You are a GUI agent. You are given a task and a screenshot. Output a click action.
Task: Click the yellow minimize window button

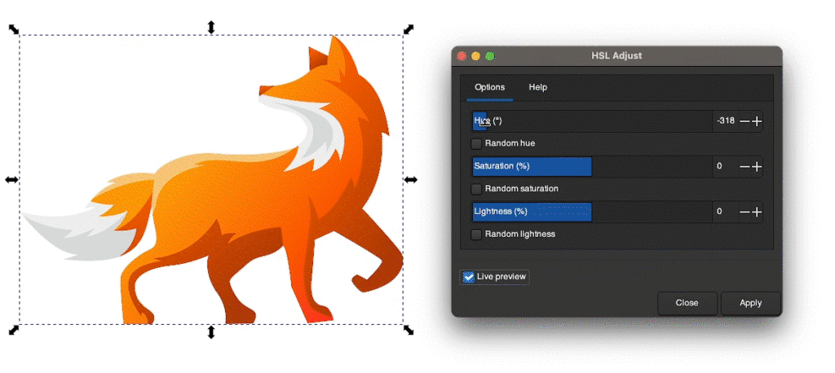(475, 56)
